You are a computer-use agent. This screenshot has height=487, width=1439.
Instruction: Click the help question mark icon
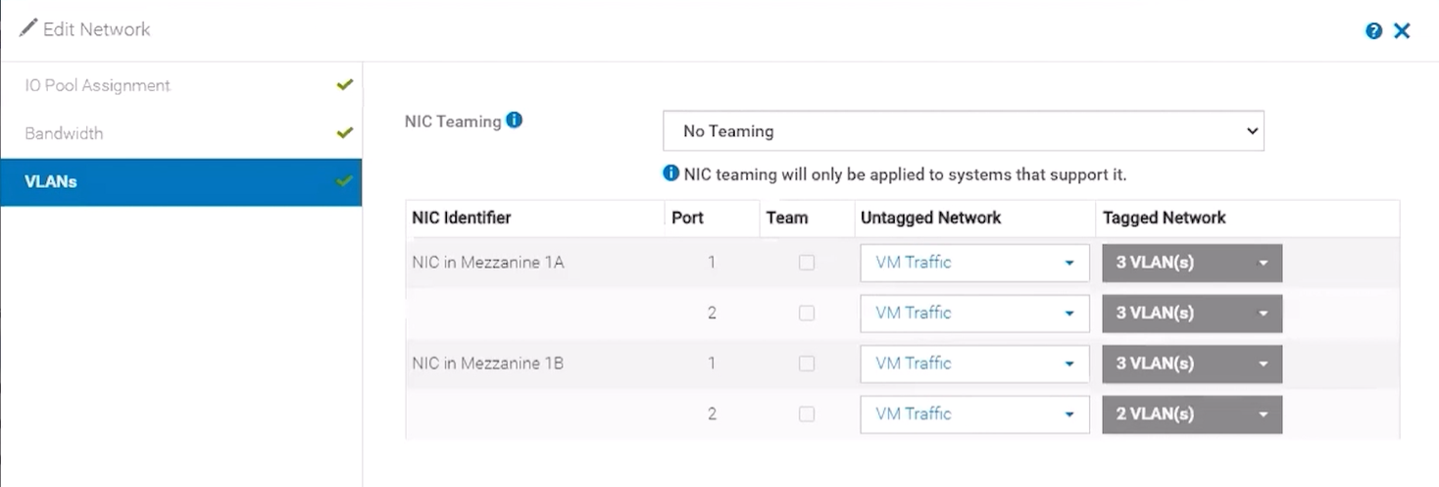pyautogui.click(x=1374, y=31)
